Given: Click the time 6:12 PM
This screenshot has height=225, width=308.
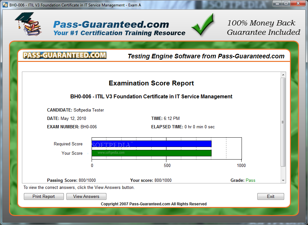Looking at the screenshot, I should tap(172, 119).
